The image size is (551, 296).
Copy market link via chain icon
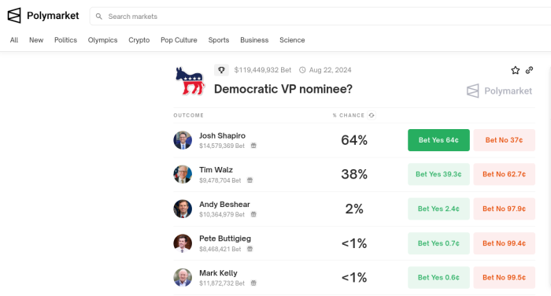529,70
